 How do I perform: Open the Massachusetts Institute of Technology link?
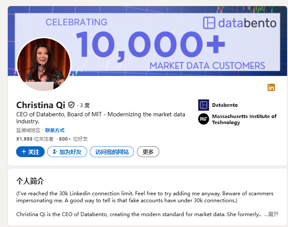click(x=244, y=119)
